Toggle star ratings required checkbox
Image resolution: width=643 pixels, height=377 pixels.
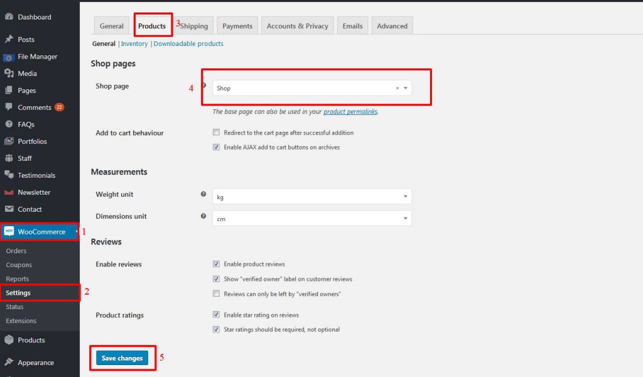point(216,329)
